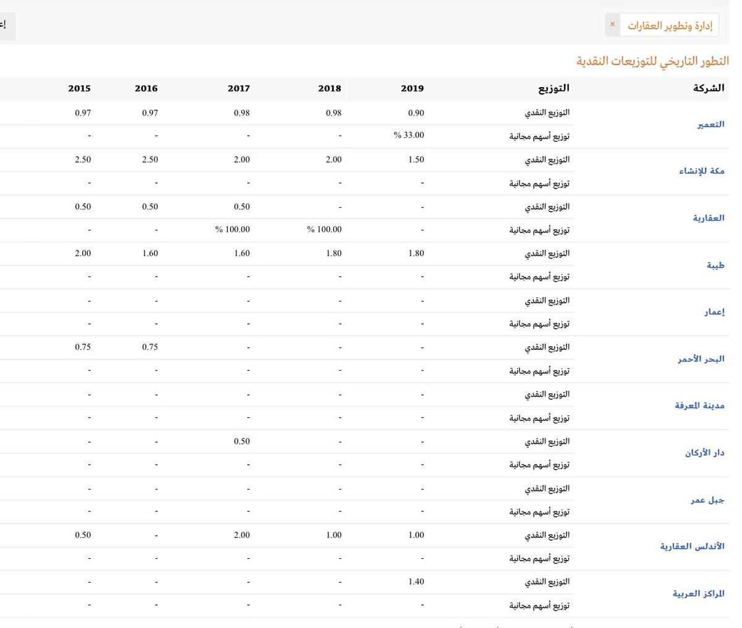This screenshot has height=628, width=742.
Task: Remove the إدارة وتطوير العقارات filter tag
Action: point(612,25)
